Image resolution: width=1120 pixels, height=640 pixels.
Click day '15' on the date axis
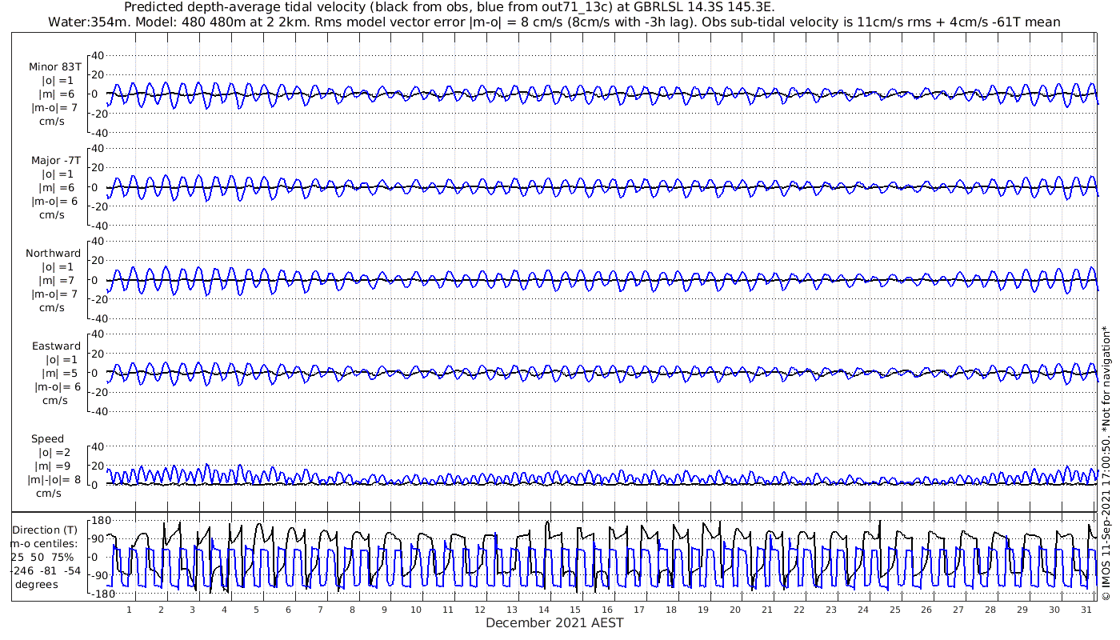point(575,610)
